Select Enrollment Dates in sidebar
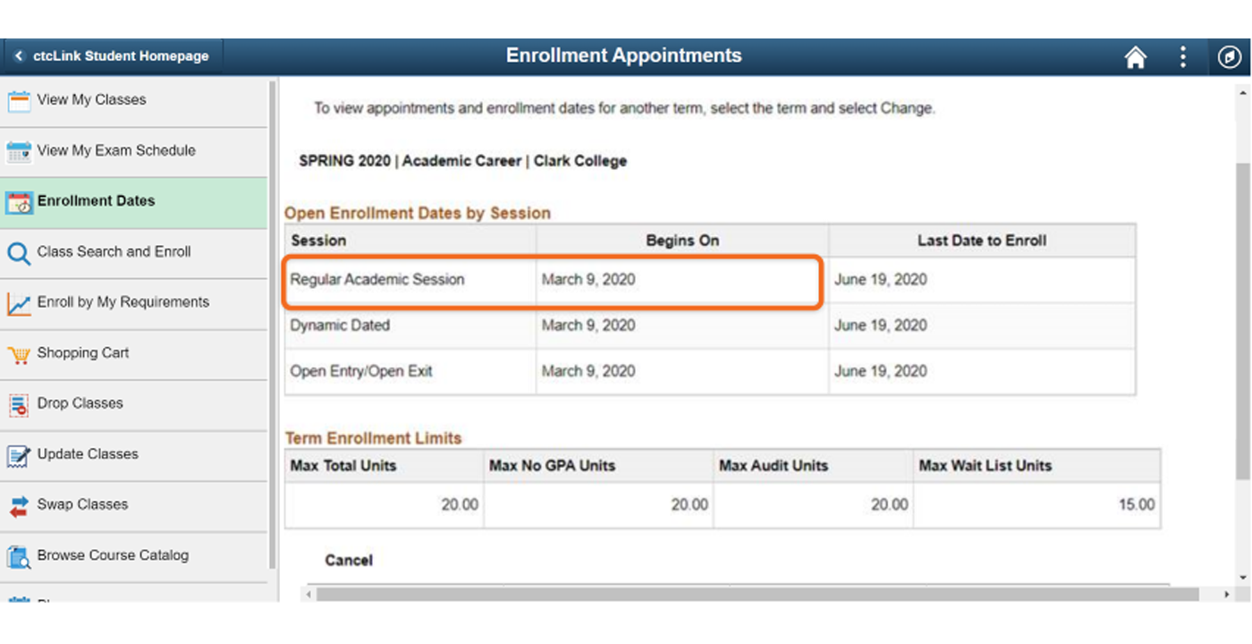This screenshot has height=644, width=1252. 134,202
